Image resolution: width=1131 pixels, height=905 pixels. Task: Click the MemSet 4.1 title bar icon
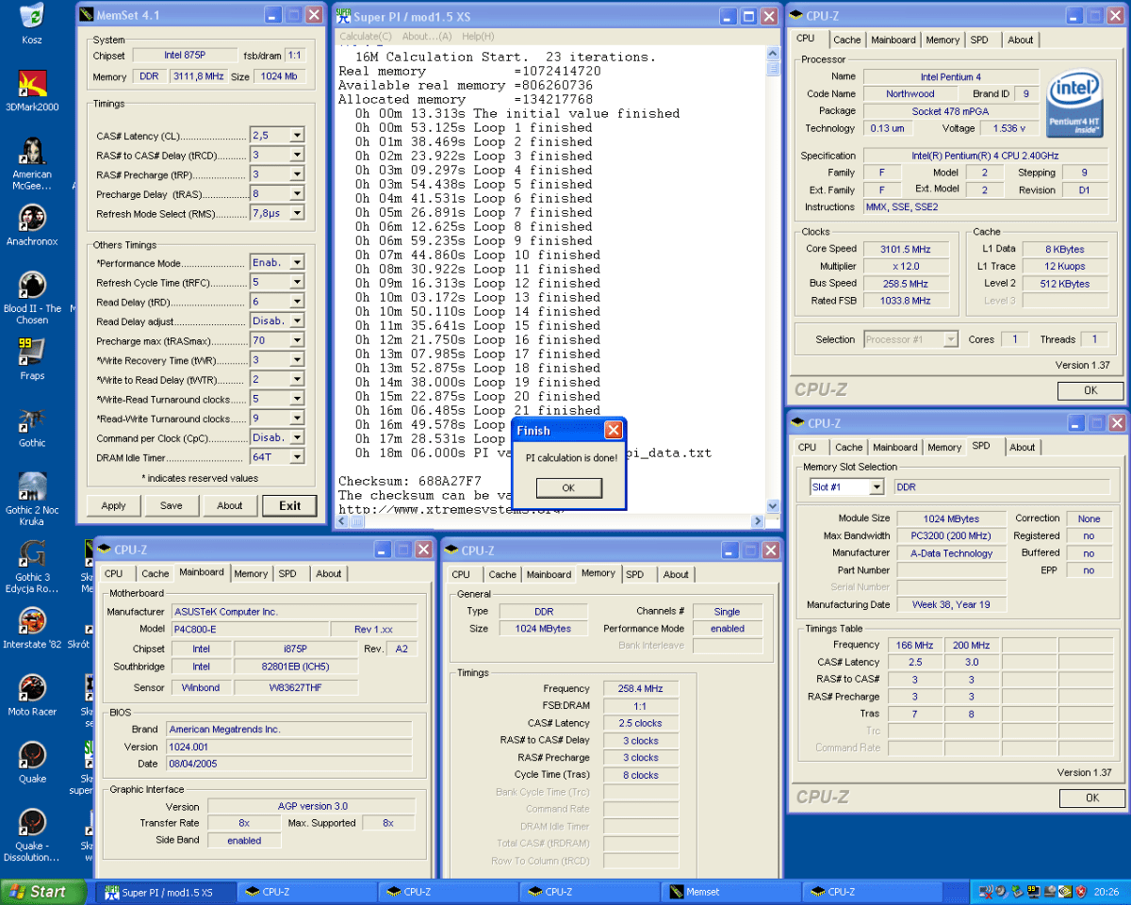[x=88, y=15]
